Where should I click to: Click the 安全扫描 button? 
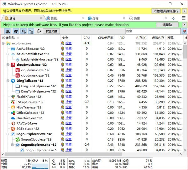[51, 31]
